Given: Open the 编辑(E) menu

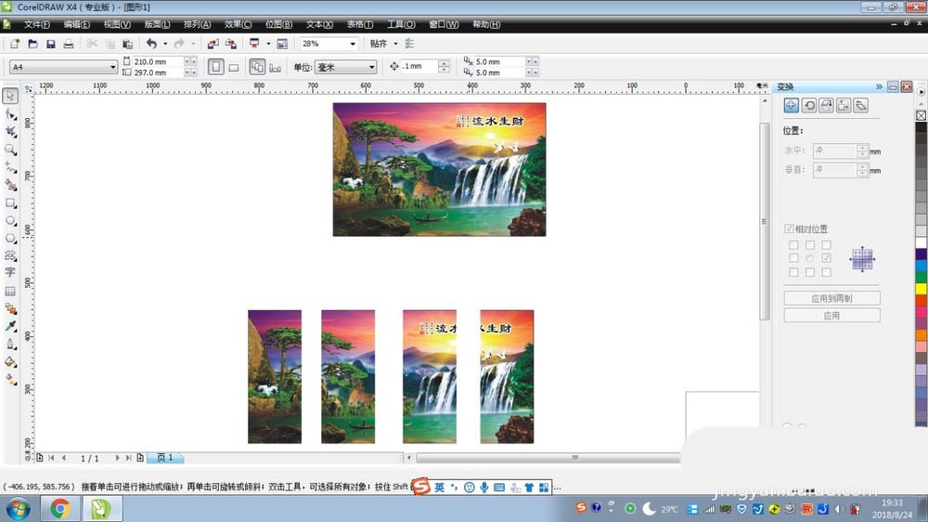Looking at the screenshot, I should pyautogui.click(x=77, y=24).
